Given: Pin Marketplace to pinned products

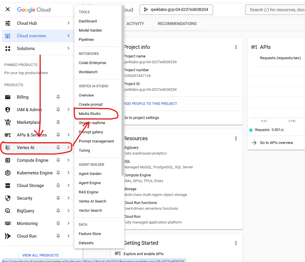Looking at the screenshot, I should pyautogui.click(x=58, y=122).
